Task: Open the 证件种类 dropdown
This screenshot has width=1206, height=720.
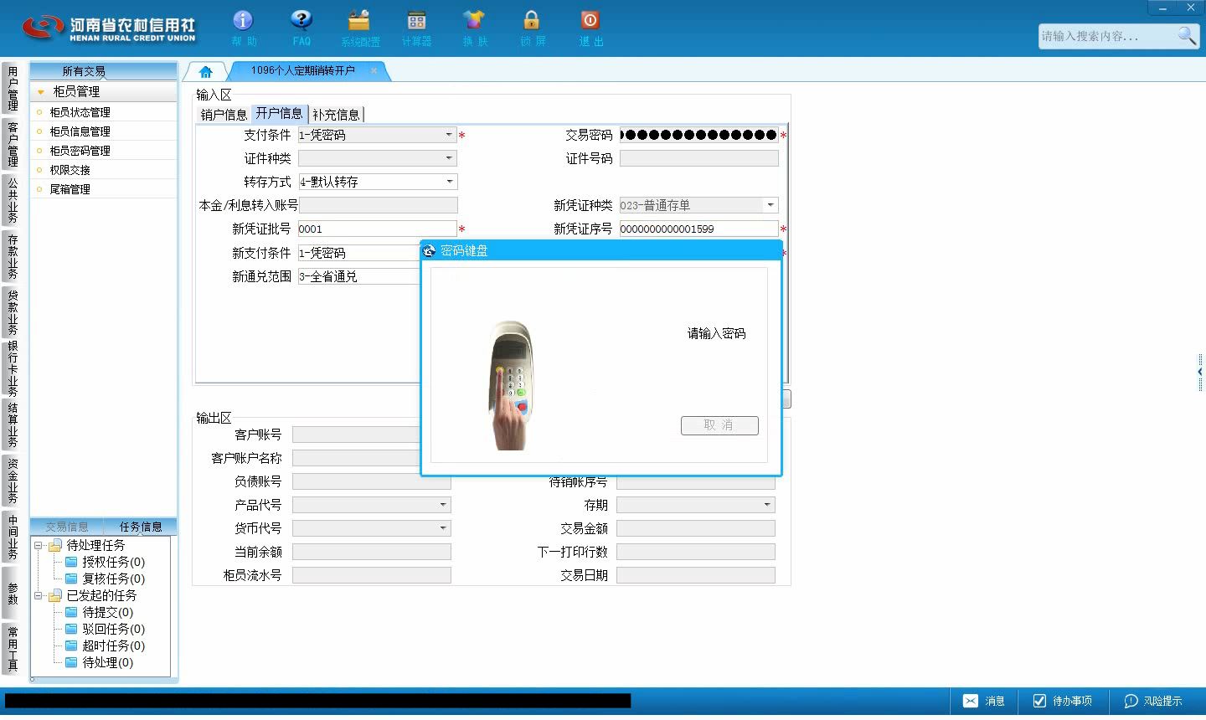Action: click(x=449, y=158)
